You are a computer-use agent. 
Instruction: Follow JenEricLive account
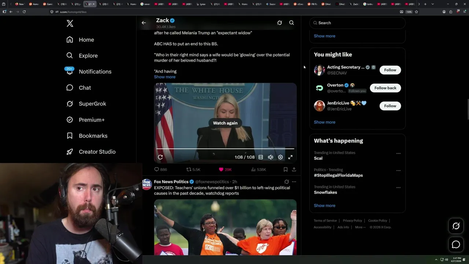pos(390,106)
